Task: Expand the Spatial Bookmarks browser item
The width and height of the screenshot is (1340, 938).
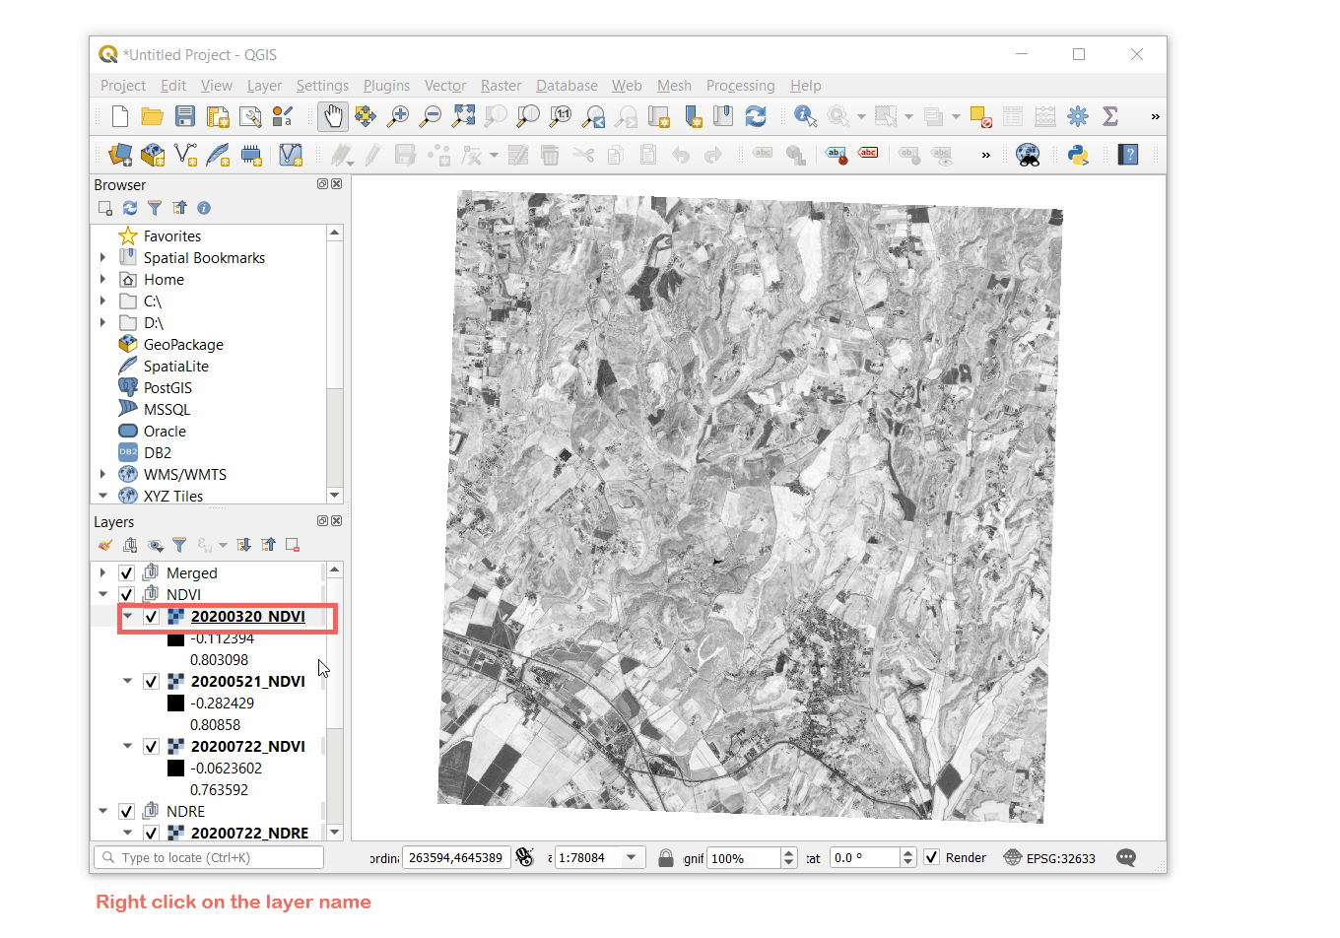Action: [103, 258]
